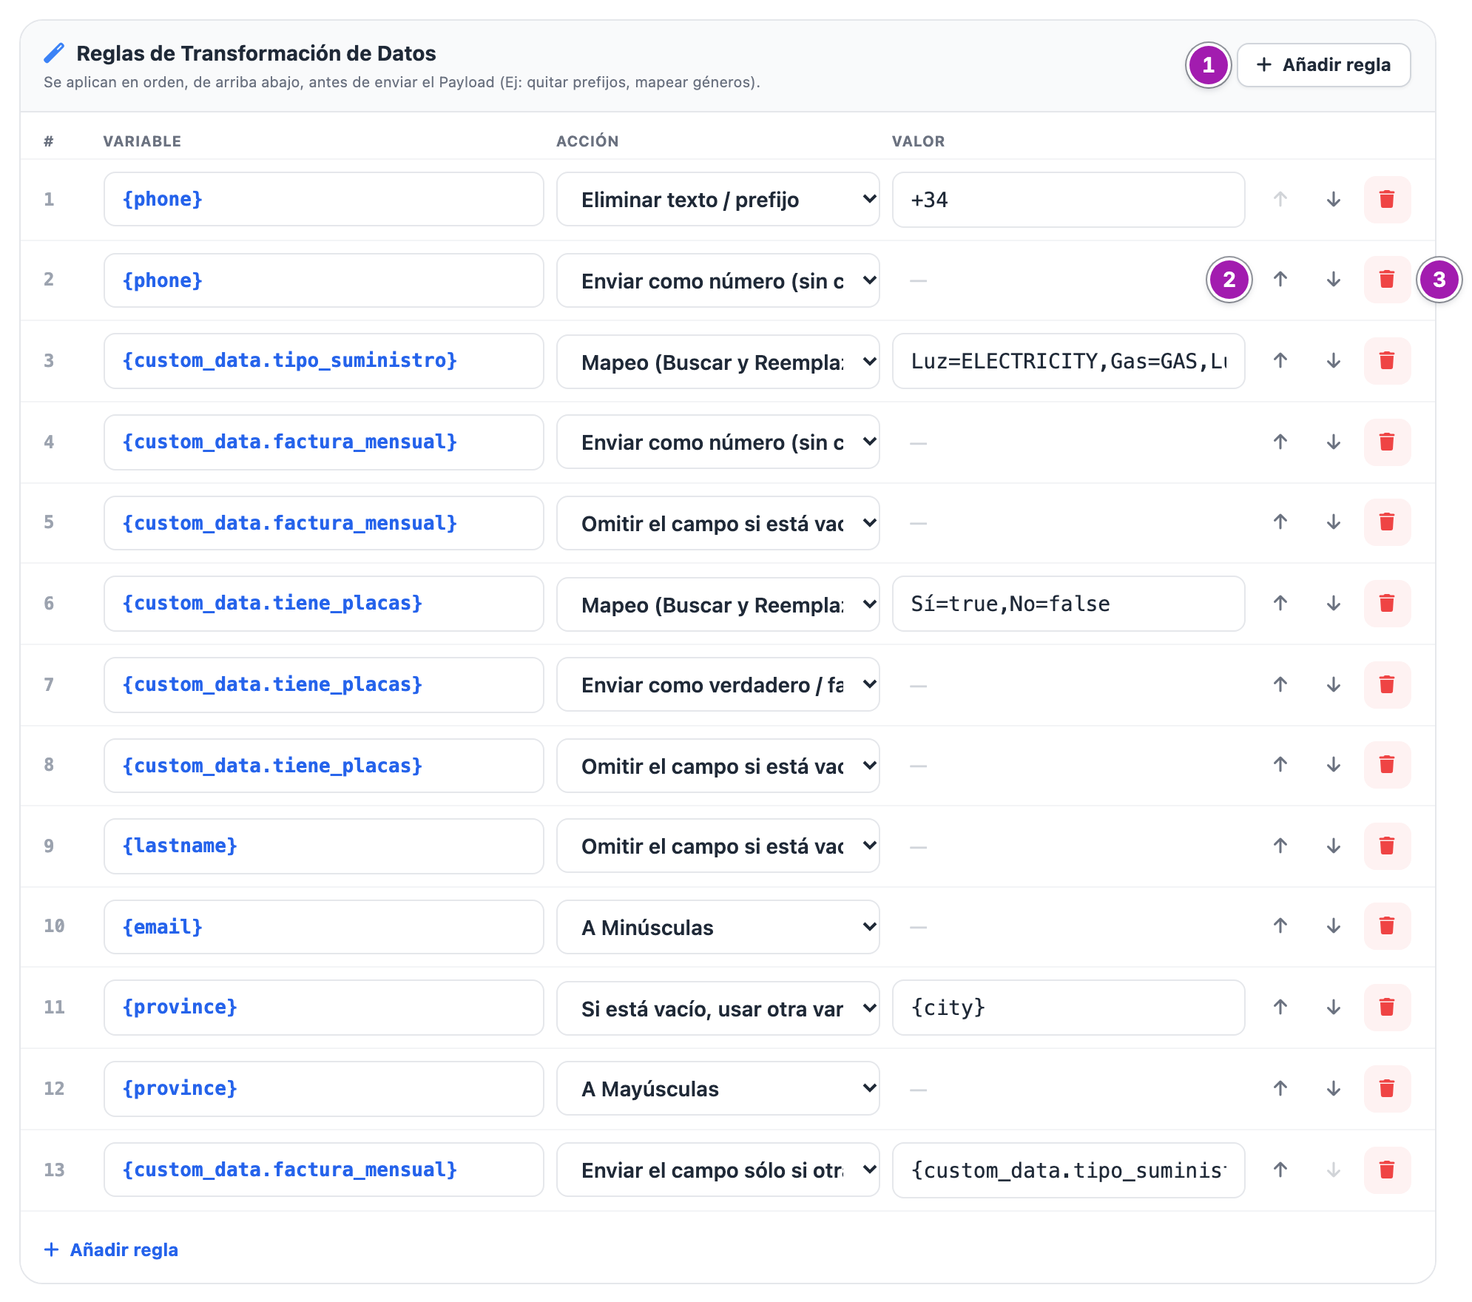Delete the email rule
The width and height of the screenshot is (1472, 1302).
pyautogui.click(x=1387, y=926)
